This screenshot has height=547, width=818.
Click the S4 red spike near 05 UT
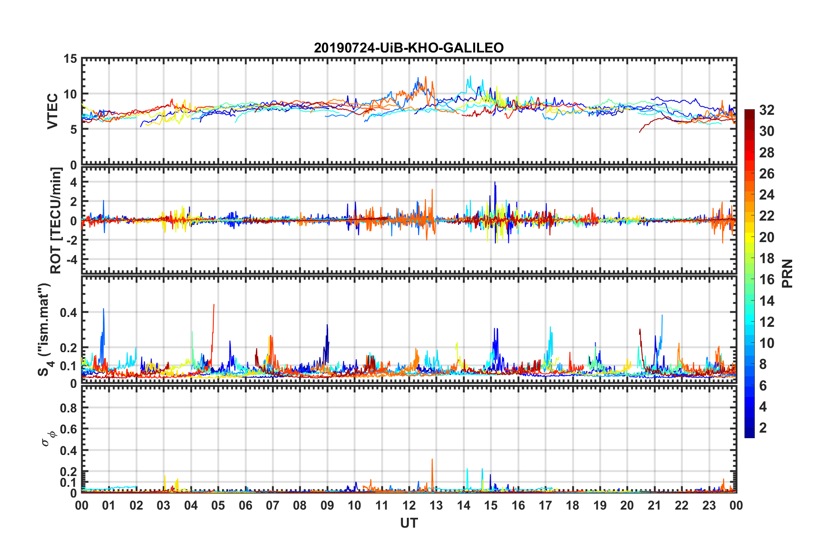pyautogui.click(x=213, y=333)
